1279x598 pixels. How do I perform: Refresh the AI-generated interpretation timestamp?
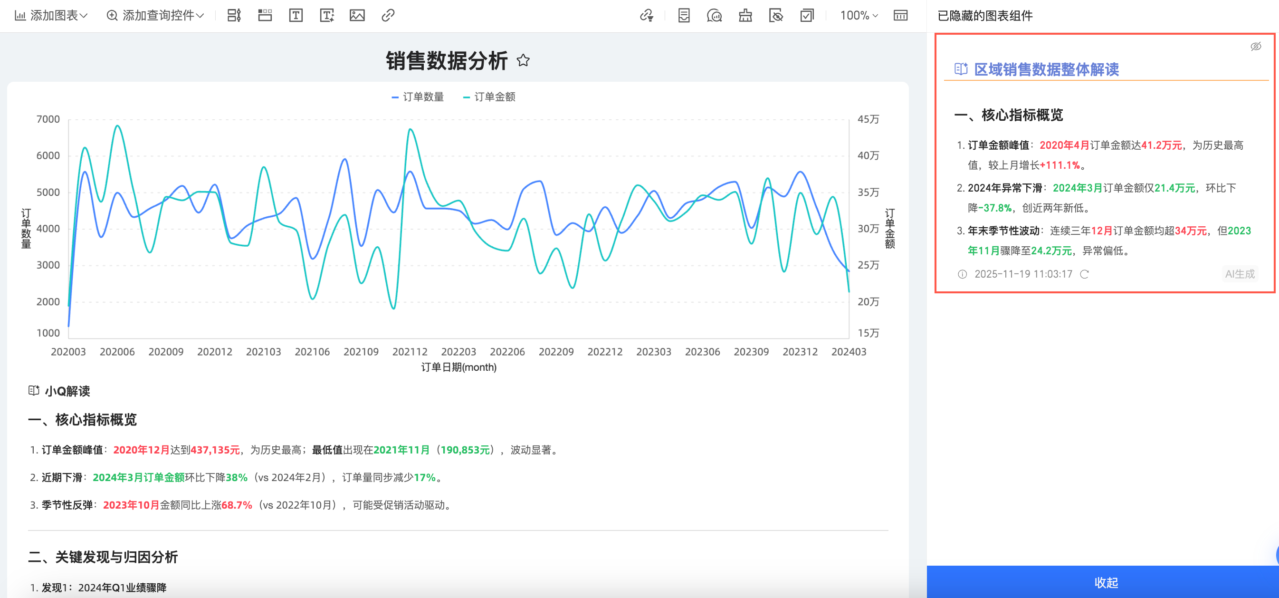click(x=1084, y=274)
